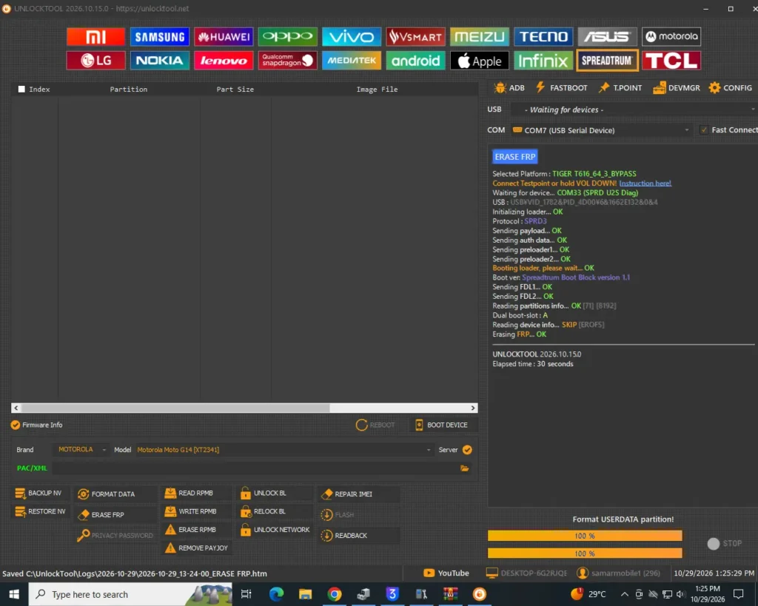The height and width of the screenshot is (606, 758).
Task: Pick the Vivo brand tile
Action: [352, 37]
